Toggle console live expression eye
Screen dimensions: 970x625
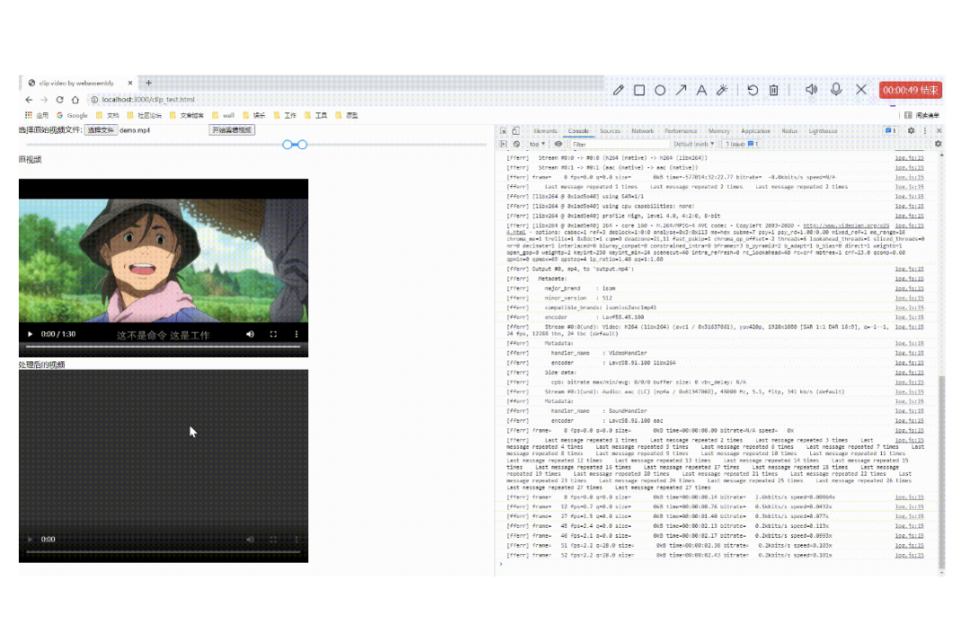558,145
